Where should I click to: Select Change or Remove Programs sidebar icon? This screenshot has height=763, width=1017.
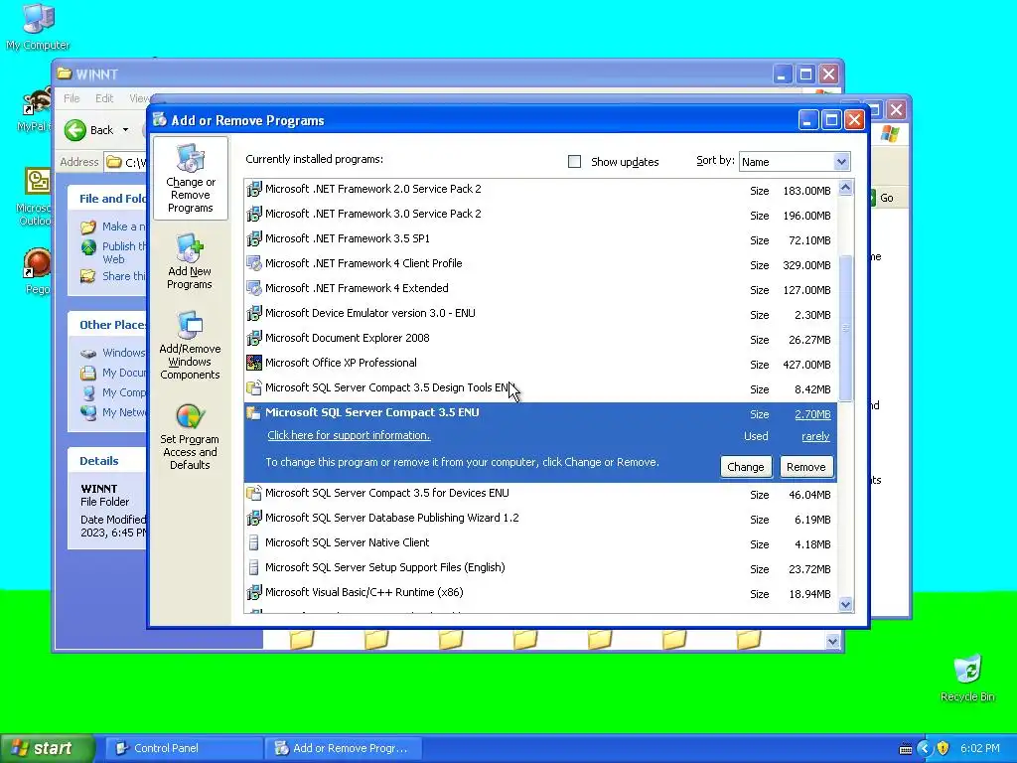(x=190, y=179)
